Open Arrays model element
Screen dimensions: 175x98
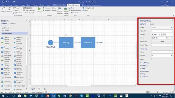tap(16, 8)
